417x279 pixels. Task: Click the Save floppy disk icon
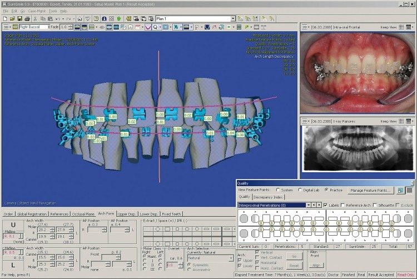click(19, 18)
